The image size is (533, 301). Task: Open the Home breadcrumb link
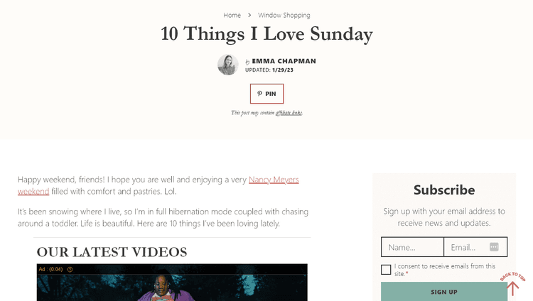pyautogui.click(x=232, y=15)
